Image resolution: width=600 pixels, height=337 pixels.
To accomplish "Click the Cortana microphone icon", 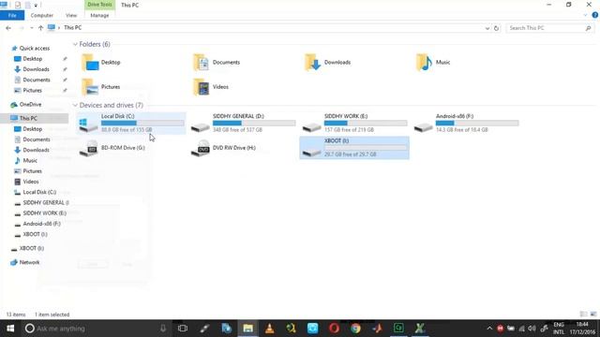I will [163, 329].
